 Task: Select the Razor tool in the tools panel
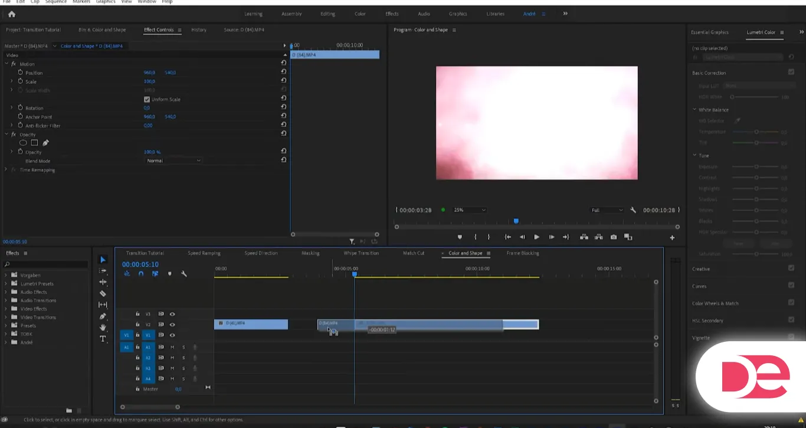(103, 293)
